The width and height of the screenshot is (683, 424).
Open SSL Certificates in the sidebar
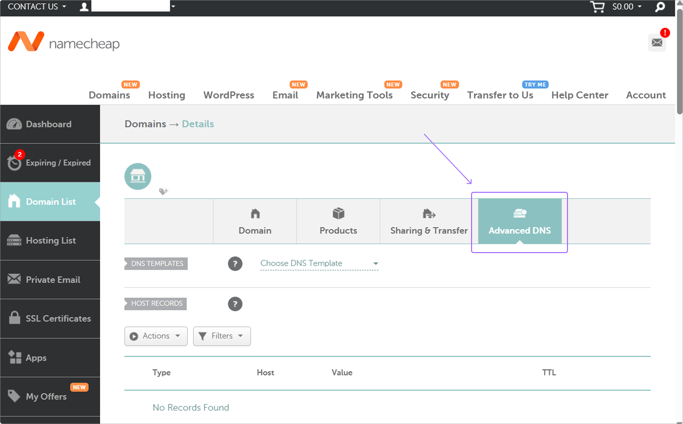[x=50, y=318]
